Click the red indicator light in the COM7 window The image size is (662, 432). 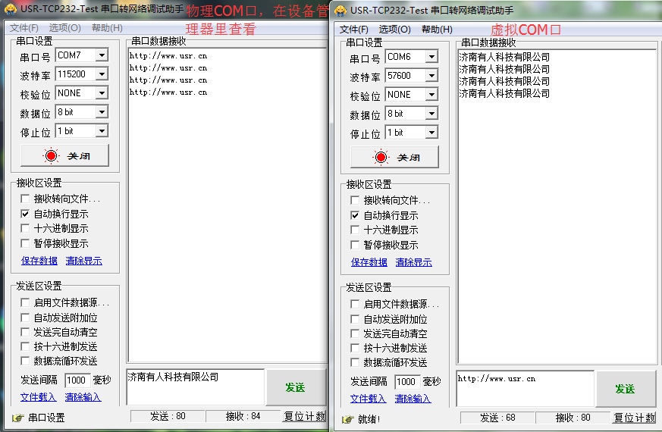(x=52, y=155)
